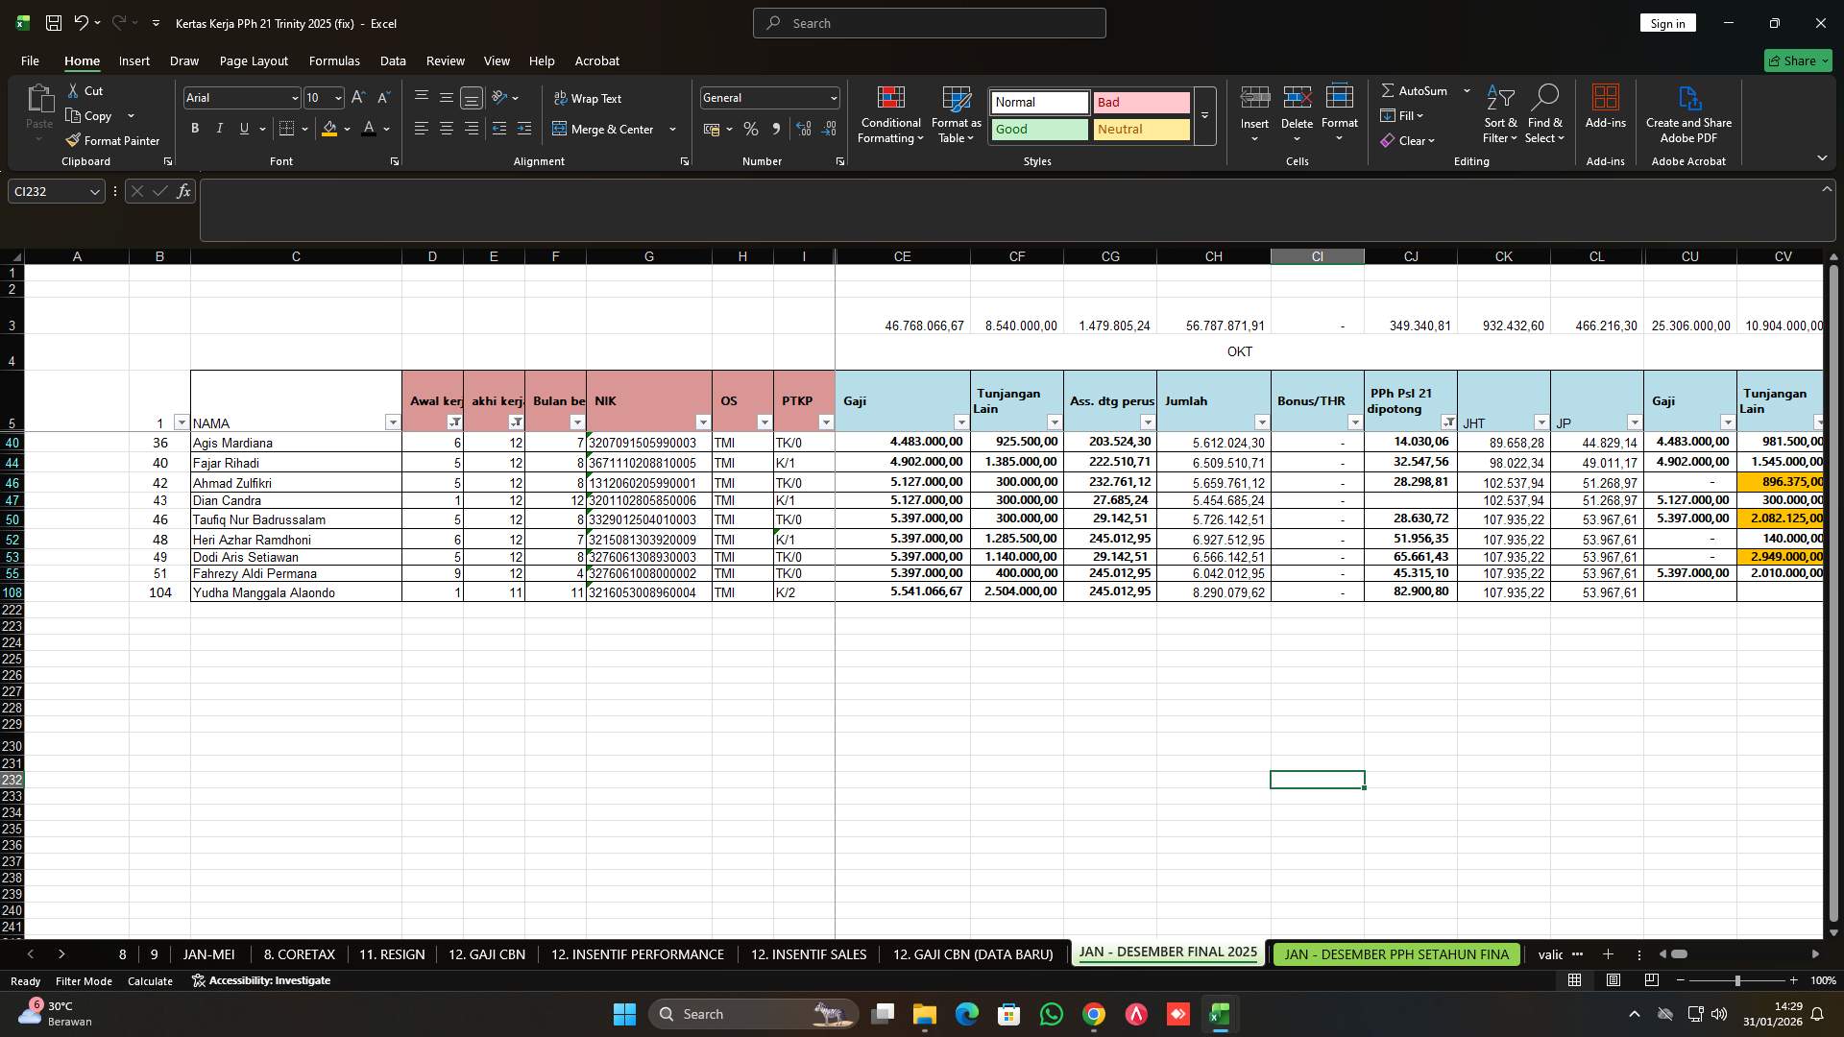Viewport: 1844px width, 1037px height.
Task: Click the Percent Style icon
Action: click(x=751, y=128)
